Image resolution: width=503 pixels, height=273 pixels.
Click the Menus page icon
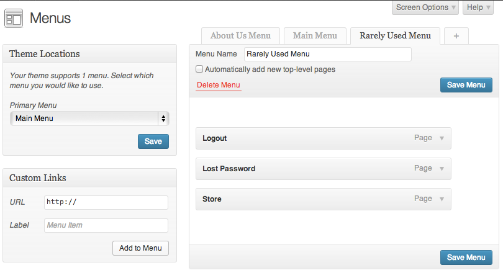pos(14,18)
